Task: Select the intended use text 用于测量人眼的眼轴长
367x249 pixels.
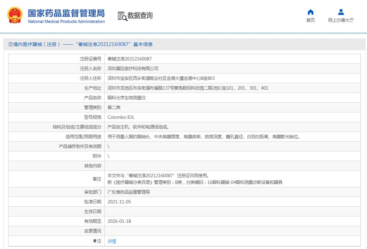Action: (204, 137)
